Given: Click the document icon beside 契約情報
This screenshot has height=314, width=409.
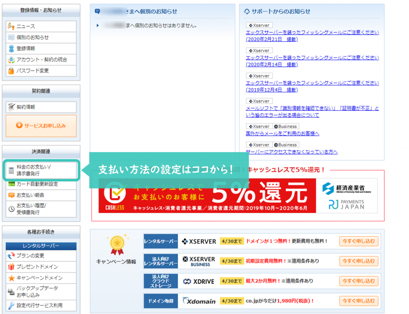Looking at the screenshot, I should (11, 107).
